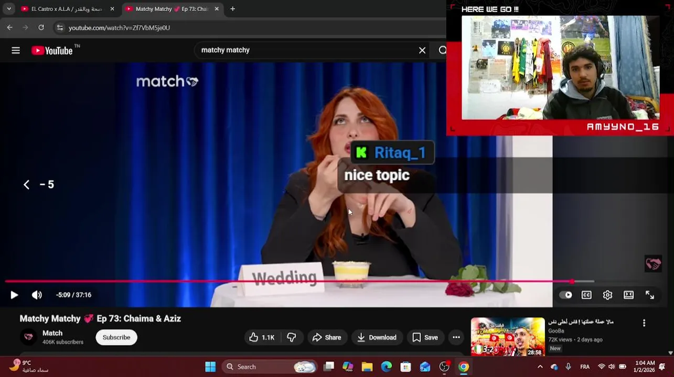Click the search magnifier button
The height and width of the screenshot is (377, 674).
coord(442,50)
